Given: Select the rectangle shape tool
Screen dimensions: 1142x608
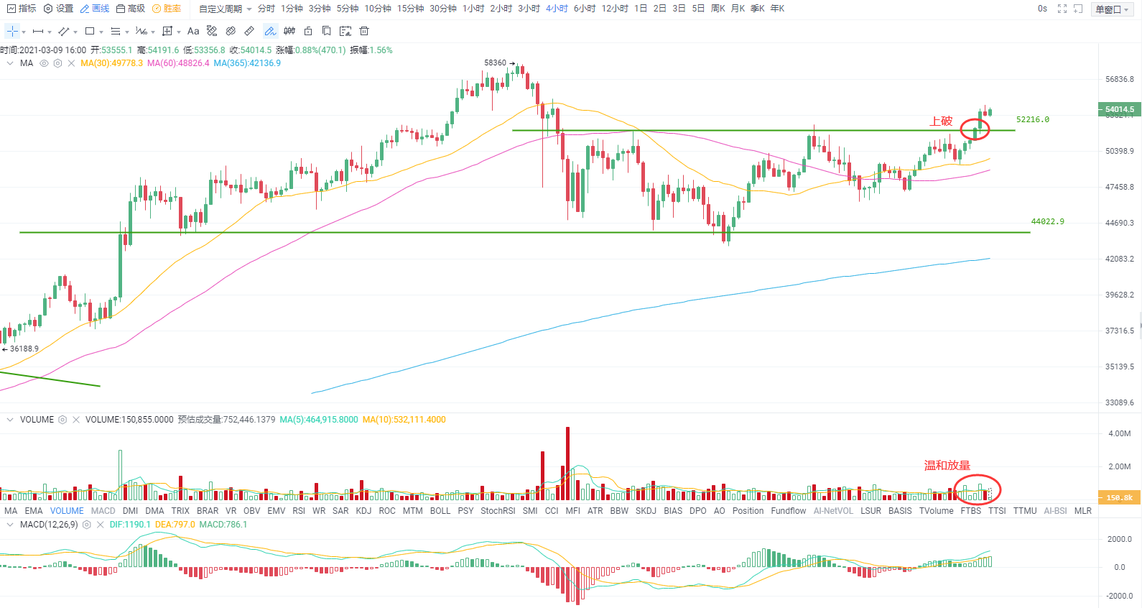Looking at the screenshot, I should click(x=90, y=31).
